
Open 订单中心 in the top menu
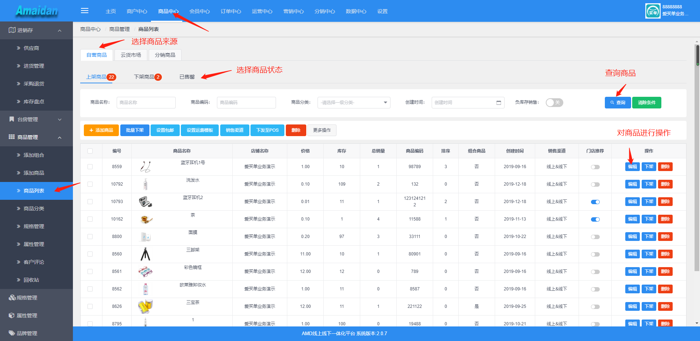231,11
